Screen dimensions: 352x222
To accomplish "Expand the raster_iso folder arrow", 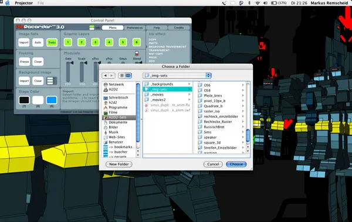I will (x=243, y=111).
